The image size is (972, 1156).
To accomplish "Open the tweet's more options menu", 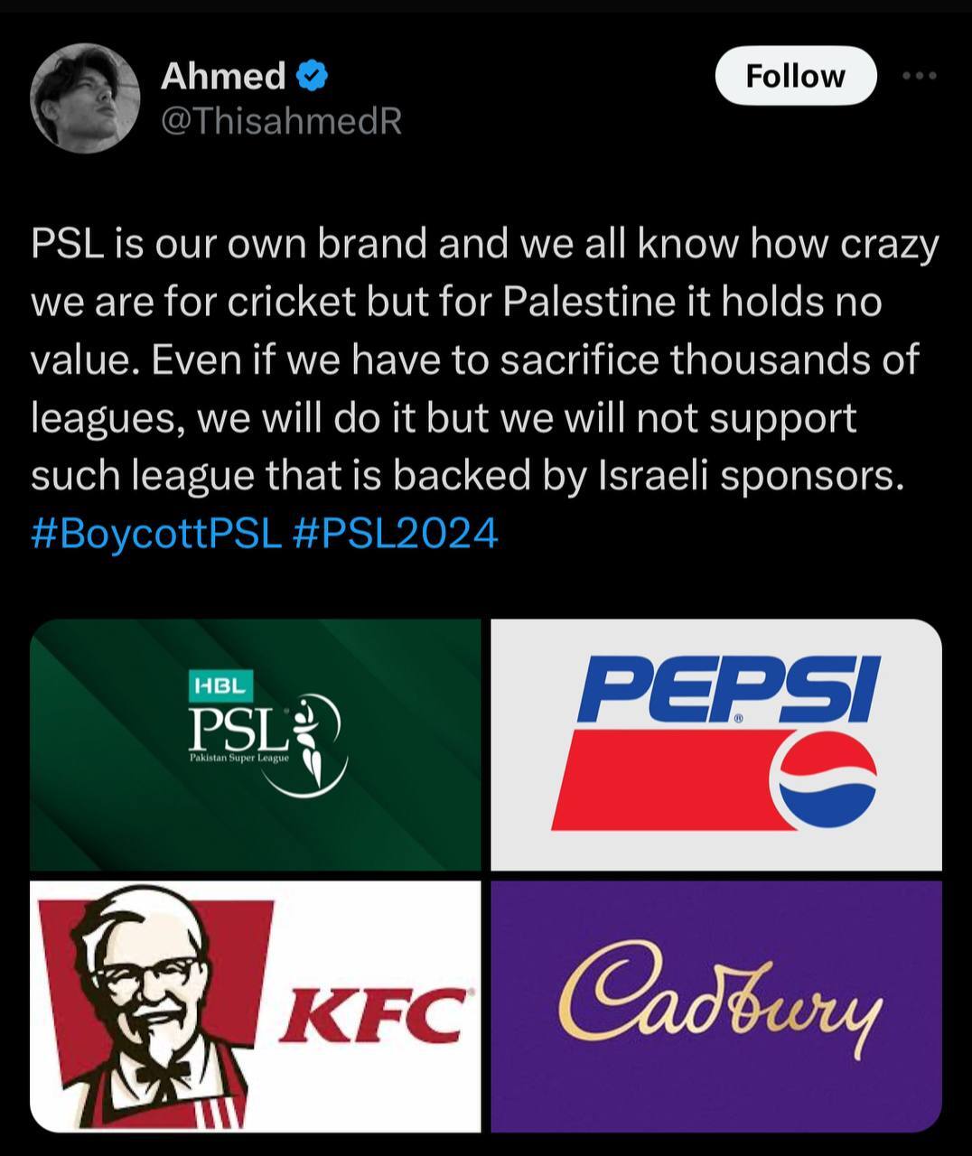I will coord(920,76).
